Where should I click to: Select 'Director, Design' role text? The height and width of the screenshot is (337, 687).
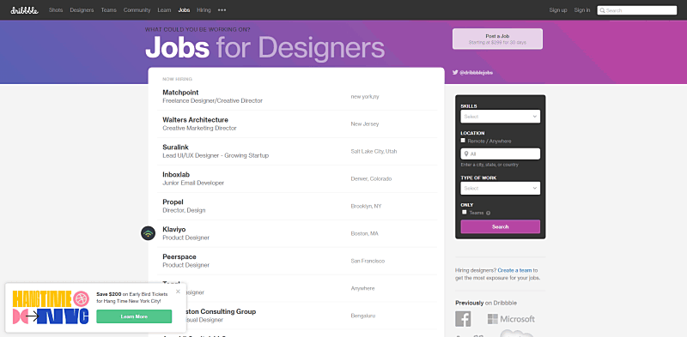(184, 210)
